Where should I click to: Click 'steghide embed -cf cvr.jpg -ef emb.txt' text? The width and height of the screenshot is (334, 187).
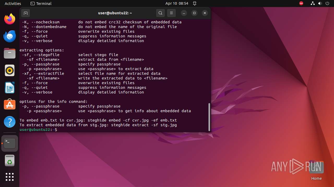[x=132, y=120]
